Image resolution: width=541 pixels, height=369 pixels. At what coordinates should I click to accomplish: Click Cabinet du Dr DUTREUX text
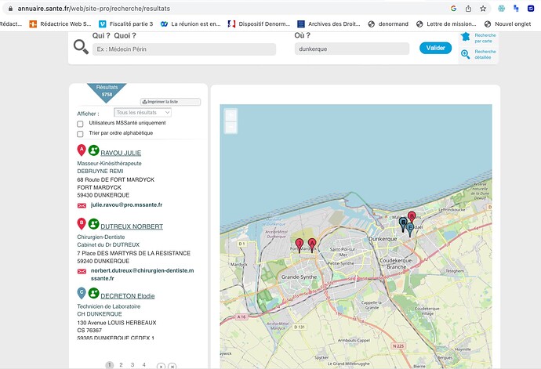coord(108,244)
